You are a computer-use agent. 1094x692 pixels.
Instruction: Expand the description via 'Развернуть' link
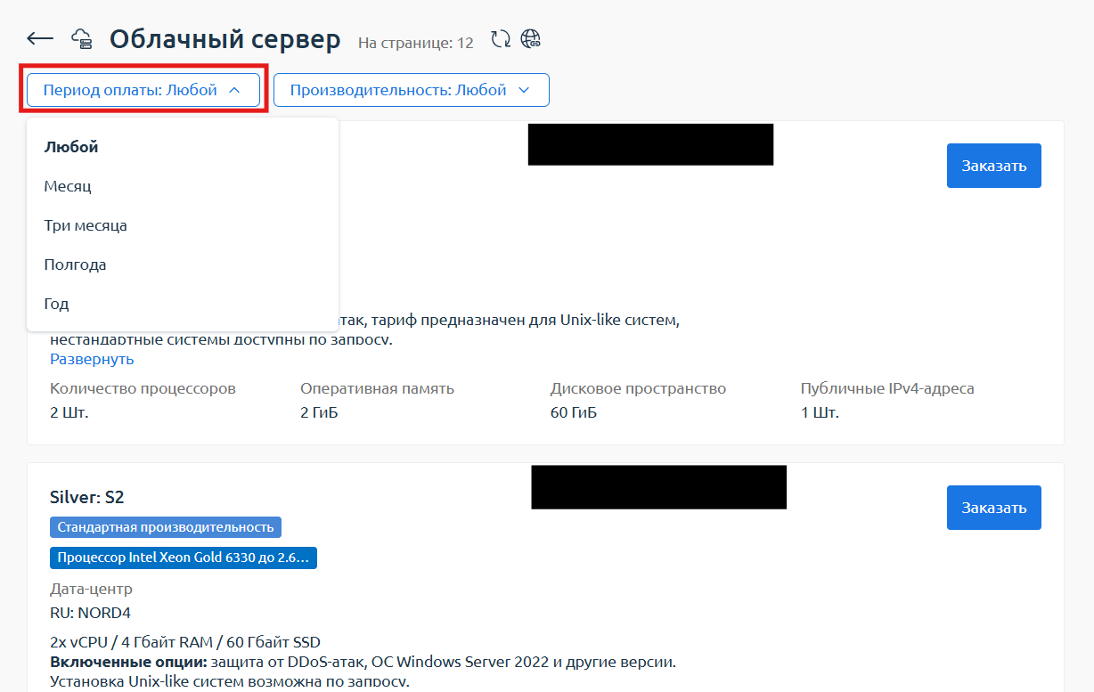(92, 359)
